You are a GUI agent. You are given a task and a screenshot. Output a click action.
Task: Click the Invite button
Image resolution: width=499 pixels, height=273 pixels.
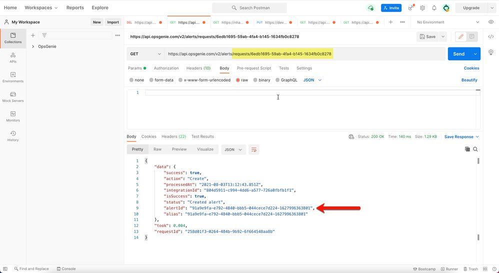point(391,8)
